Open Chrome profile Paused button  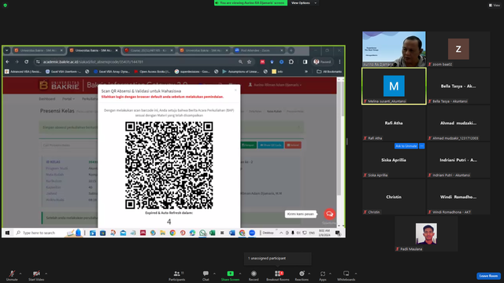coord(322,61)
